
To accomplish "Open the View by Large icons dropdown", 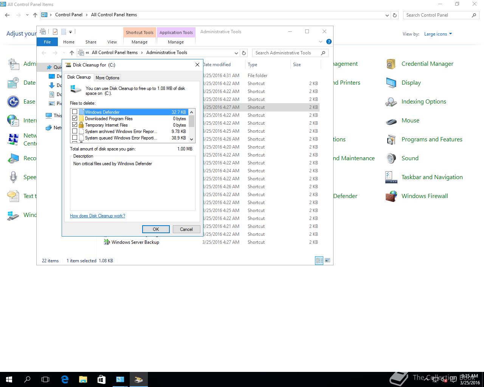I will pos(438,34).
